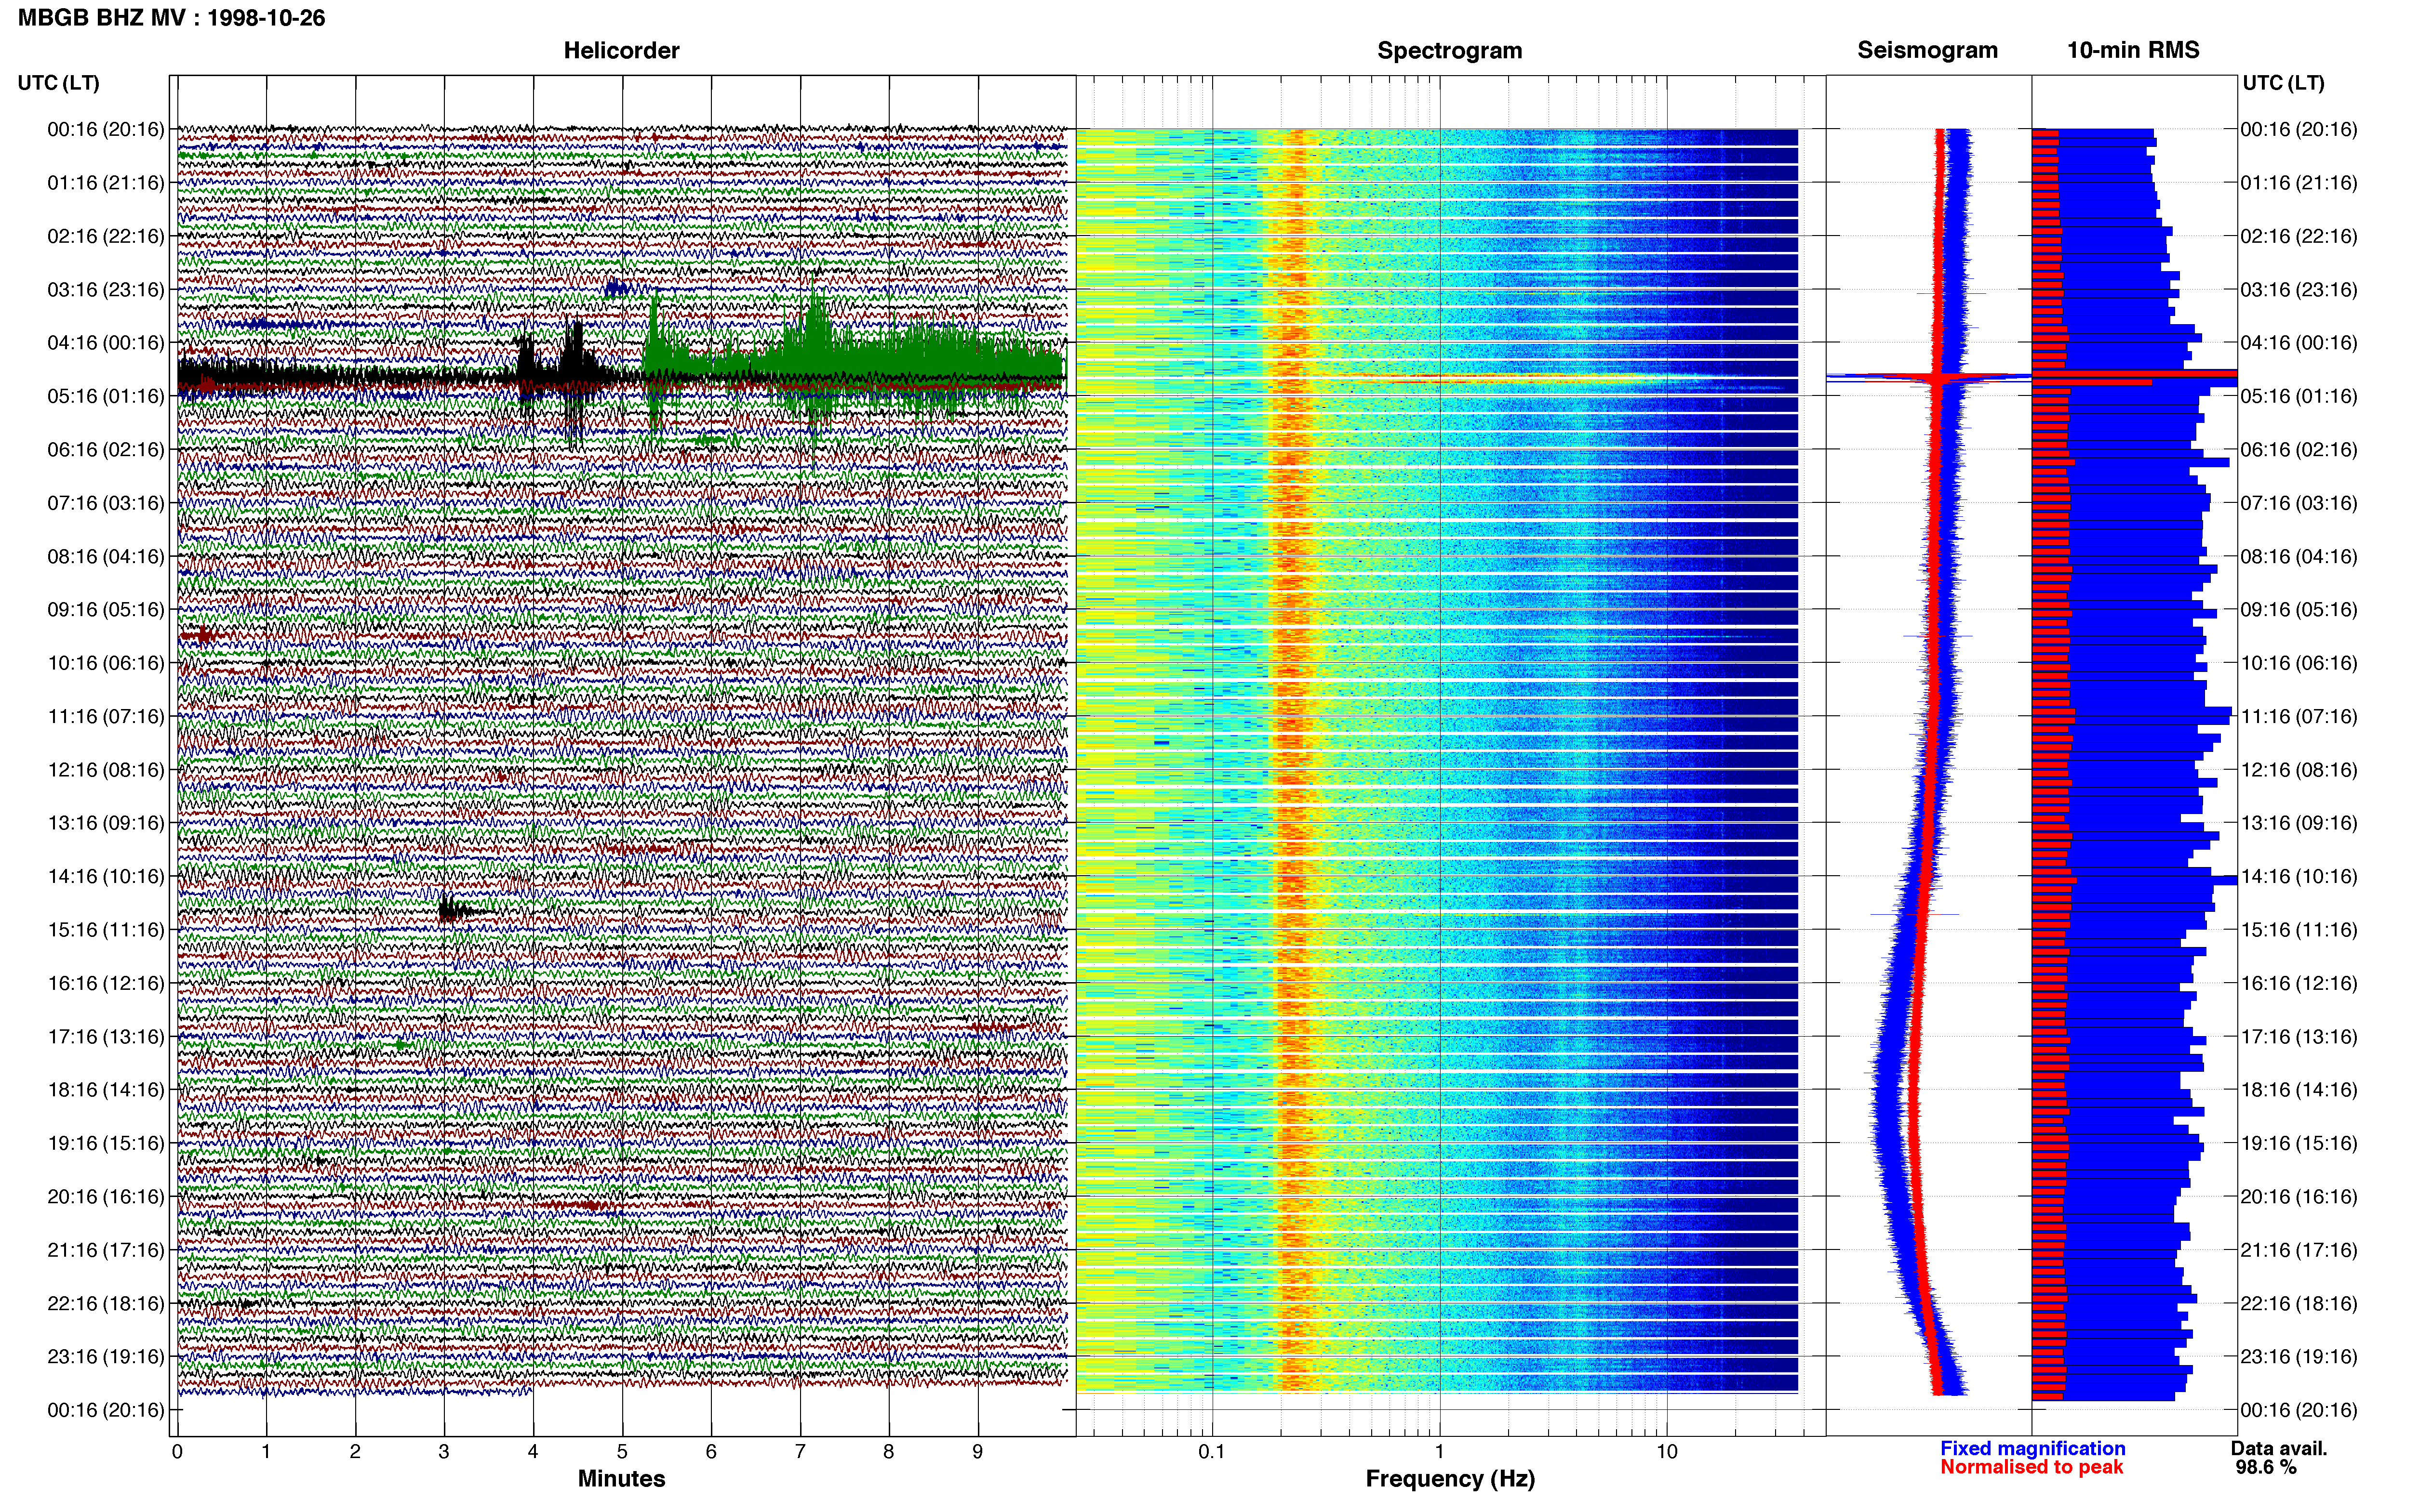Click the right-side '14:16 (10:16)' time label
Viewport: 2419px width, 1512px height.
[x=2298, y=876]
